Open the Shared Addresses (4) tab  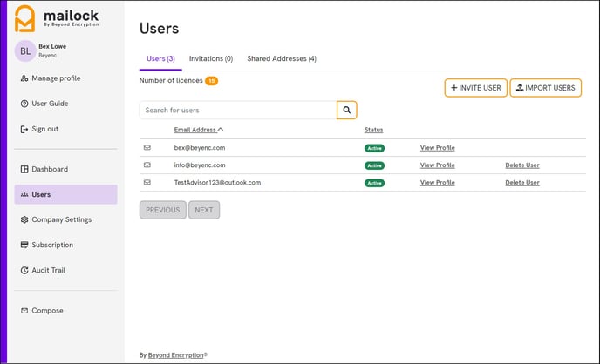tap(282, 58)
